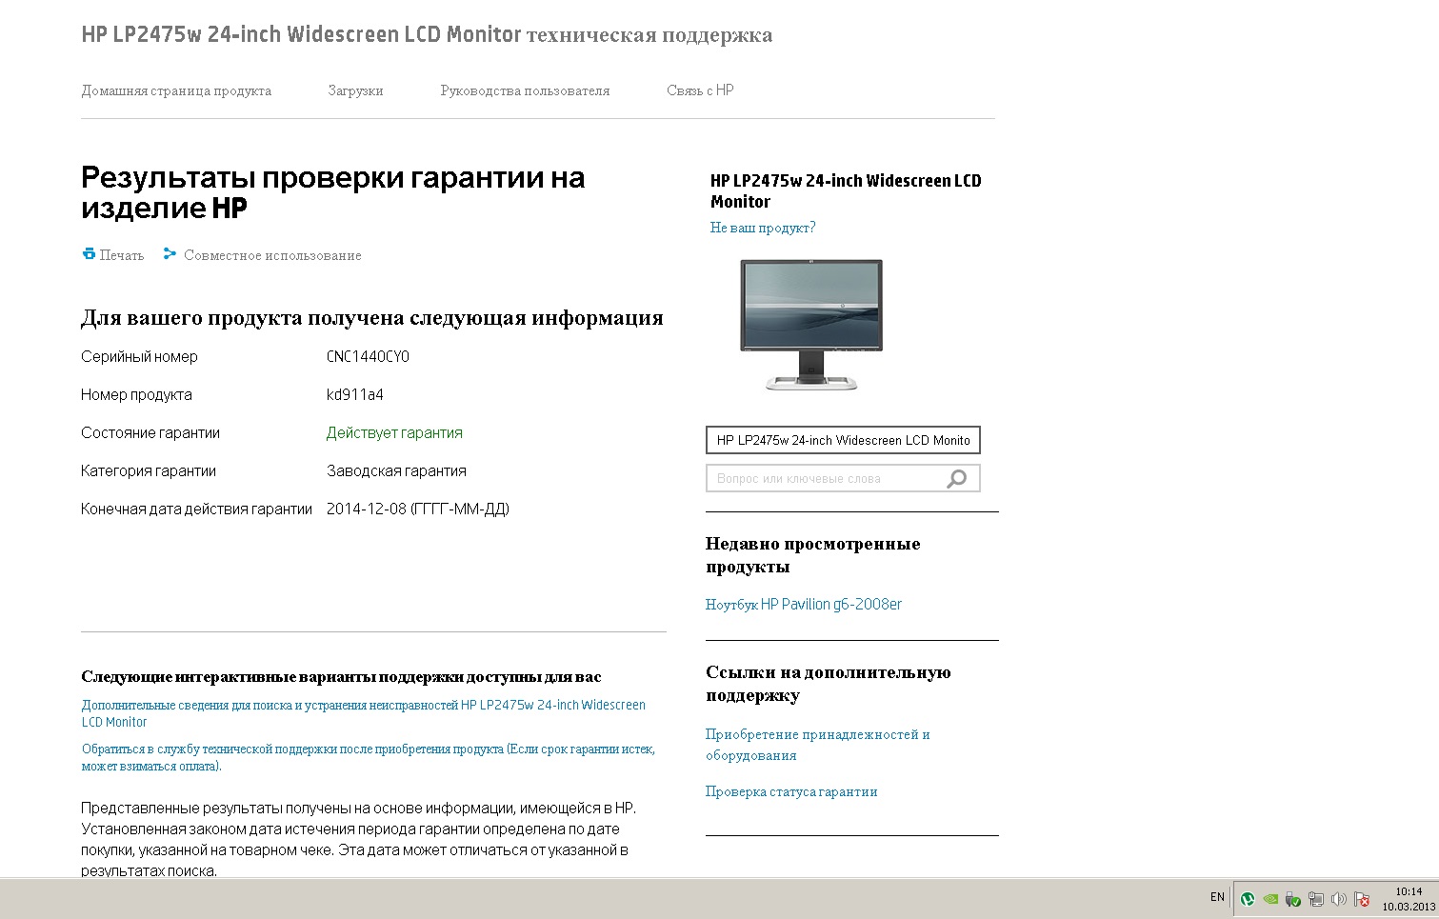Click the printer icon next to Печать
Image resolution: width=1439 pixels, height=919 pixels.
(x=89, y=254)
